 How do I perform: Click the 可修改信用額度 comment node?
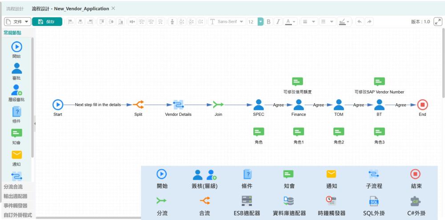tap(297, 81)
